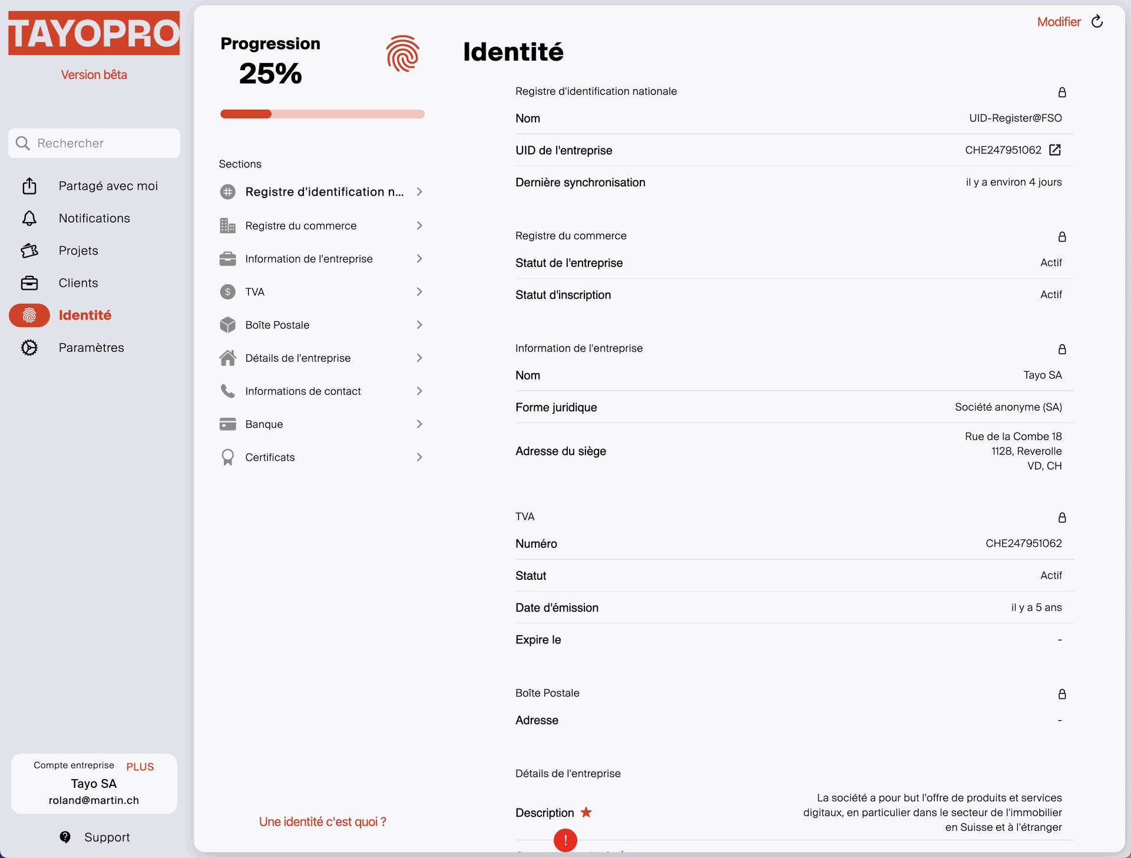This screenshot has width=1131, height=858.
Task: Click the Modifier button
Action: 1059,22
